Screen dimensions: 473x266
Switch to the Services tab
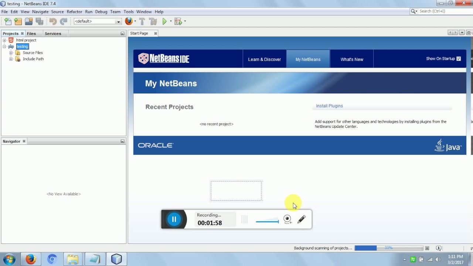point(53,34)
